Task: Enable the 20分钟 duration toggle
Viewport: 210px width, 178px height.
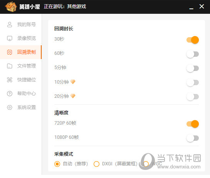Action: [193, 97]
